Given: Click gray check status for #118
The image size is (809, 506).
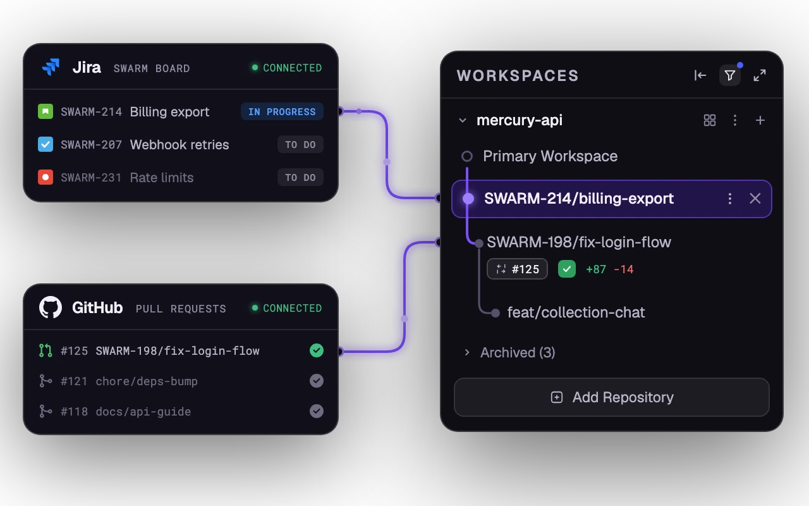Looking at the screenshot, I should pyautogui.click(x=317, y=411).
